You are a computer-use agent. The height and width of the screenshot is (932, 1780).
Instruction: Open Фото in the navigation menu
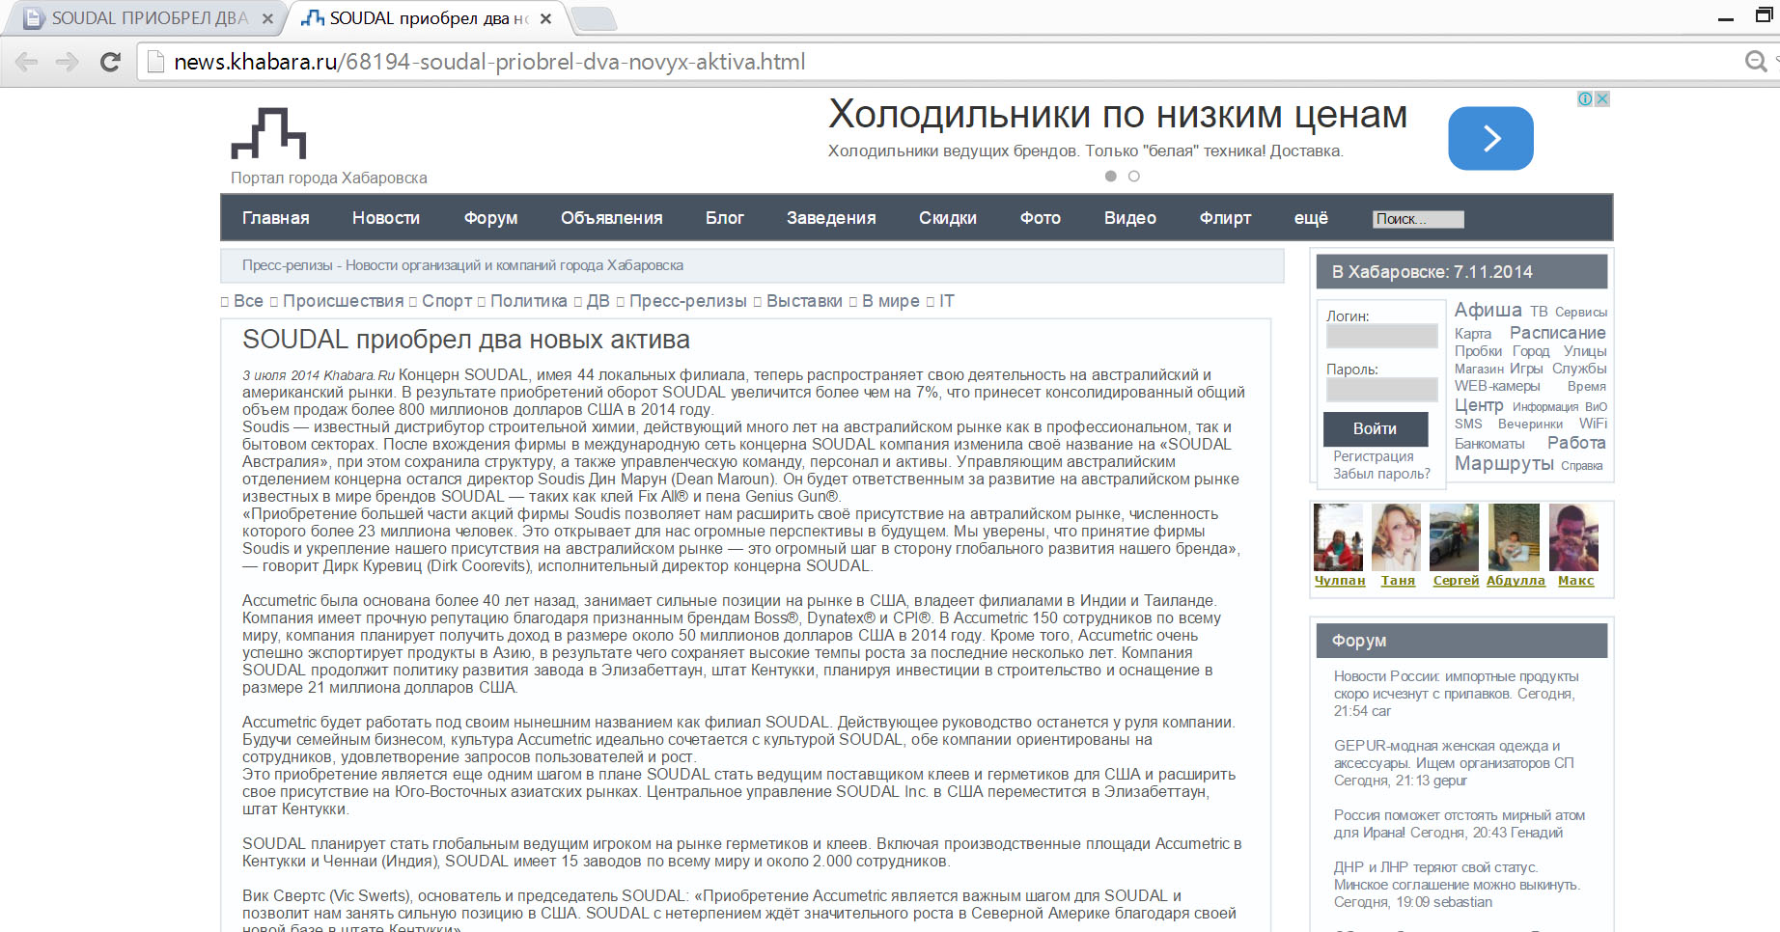click(1041, 218)
